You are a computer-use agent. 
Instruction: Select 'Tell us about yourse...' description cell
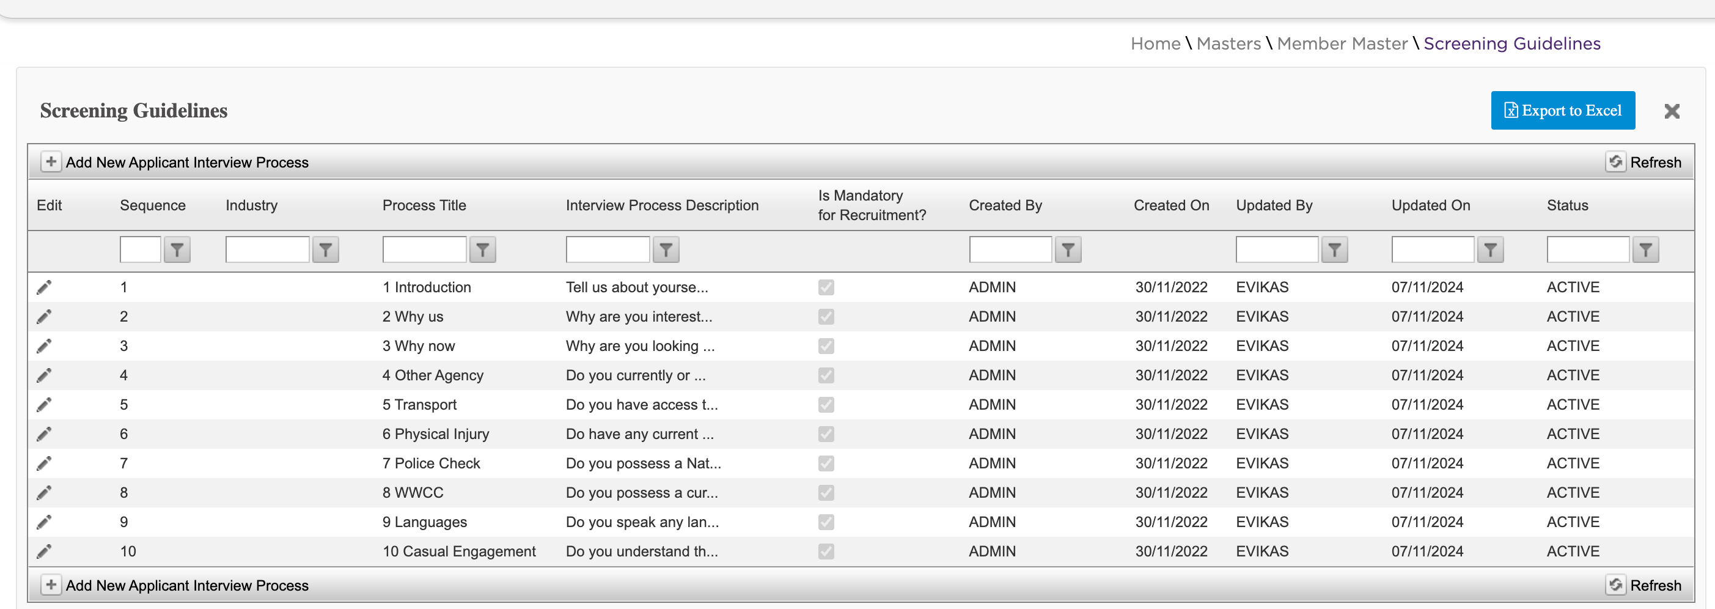coord(636,287)
